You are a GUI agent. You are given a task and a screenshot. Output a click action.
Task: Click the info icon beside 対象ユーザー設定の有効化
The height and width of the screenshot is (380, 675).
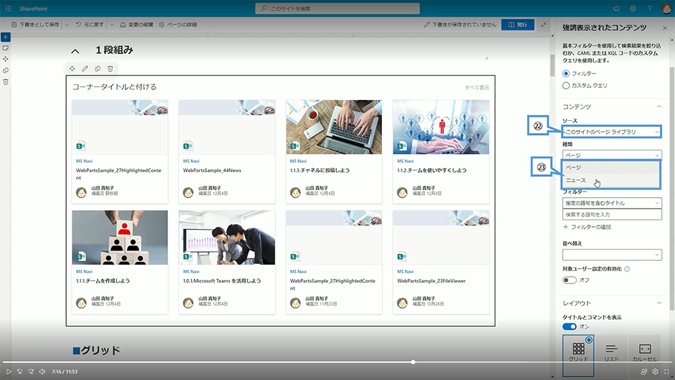pyautogui.click(x=627, y=269)
